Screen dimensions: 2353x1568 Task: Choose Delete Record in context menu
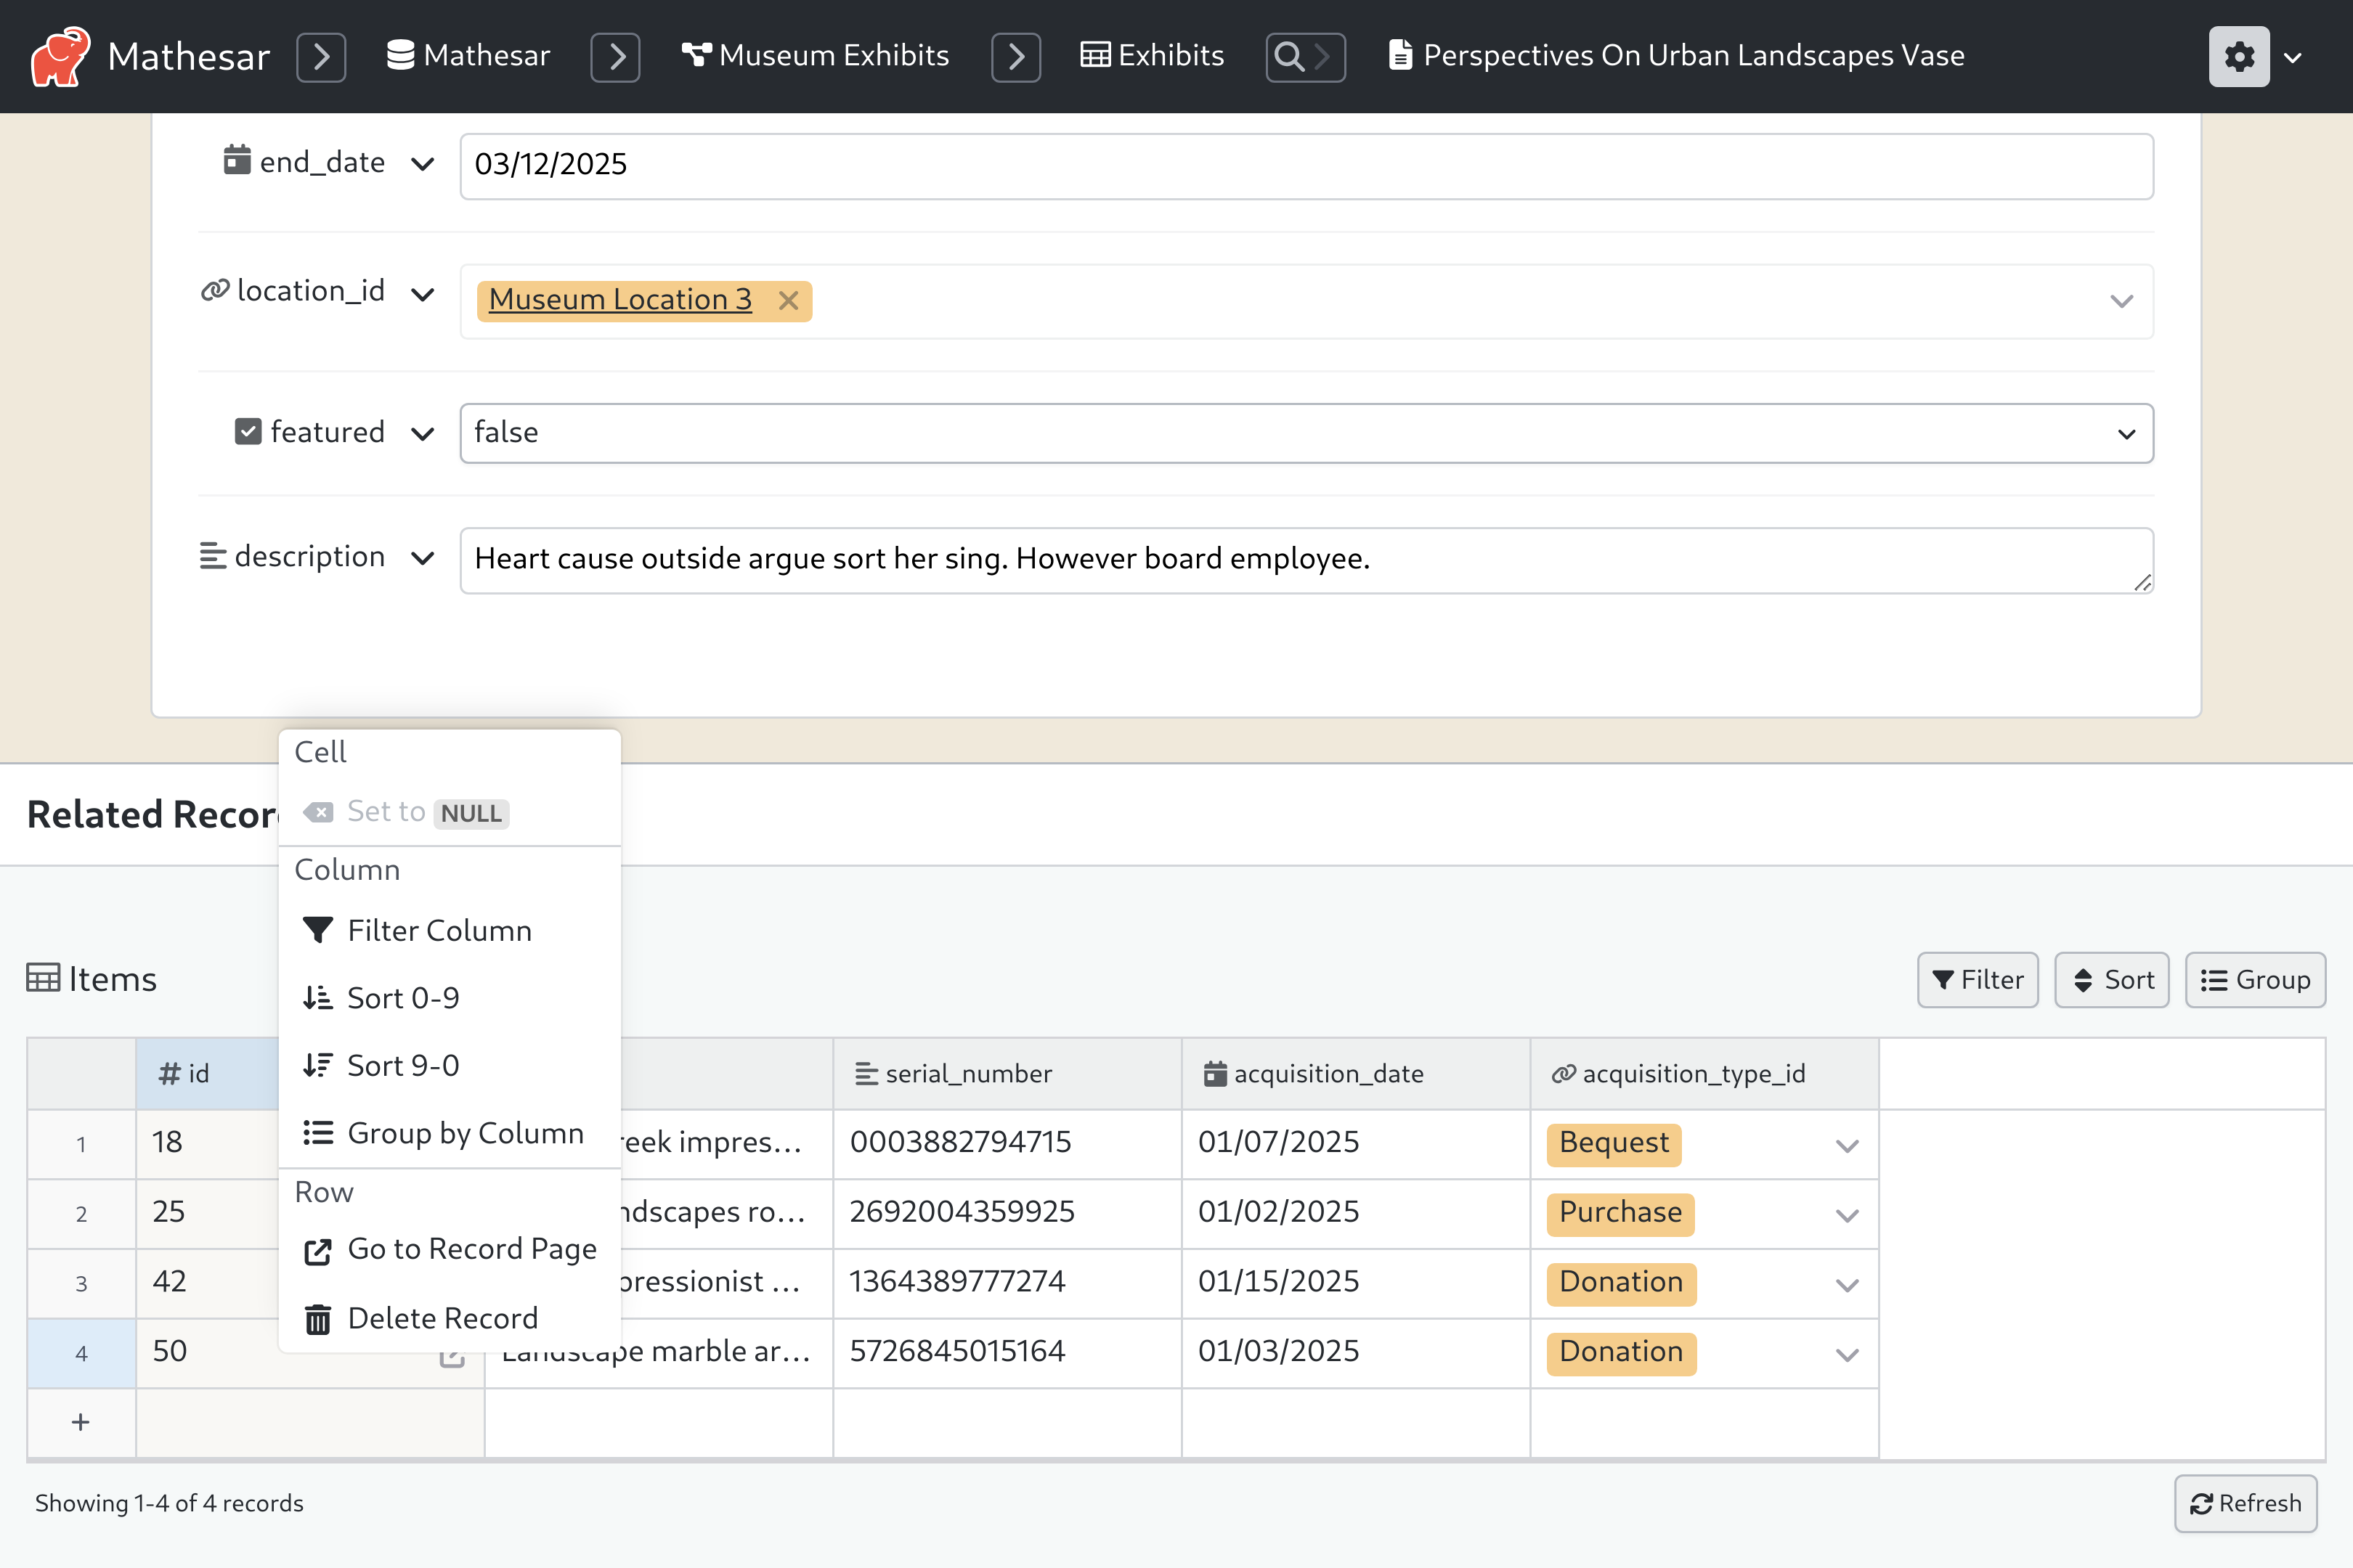(x=450, y=1319)
